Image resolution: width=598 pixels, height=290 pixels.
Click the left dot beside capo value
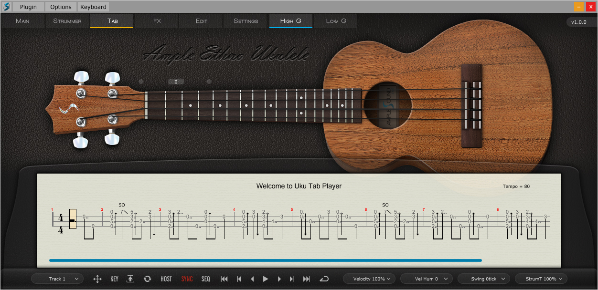pos(141,82)
